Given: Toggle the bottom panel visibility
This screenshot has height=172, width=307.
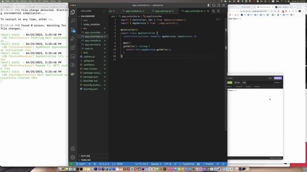Looking at the screenshot, I should click(x=214, y=5).
